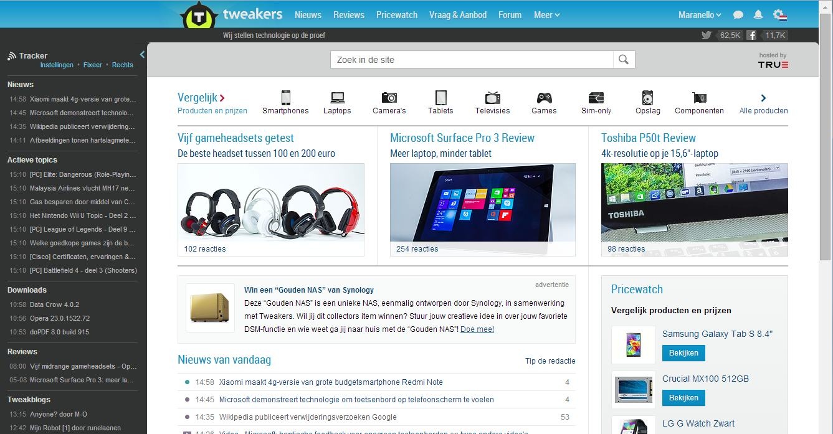The image size is (833, 434).
Task: Show all products with the arrow
Action: (763, 98)
